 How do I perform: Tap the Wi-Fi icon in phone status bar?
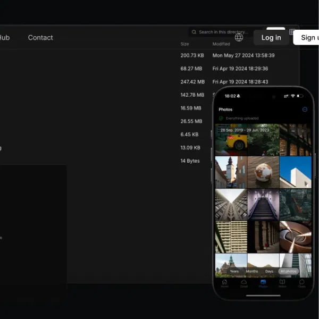point(293,96)
